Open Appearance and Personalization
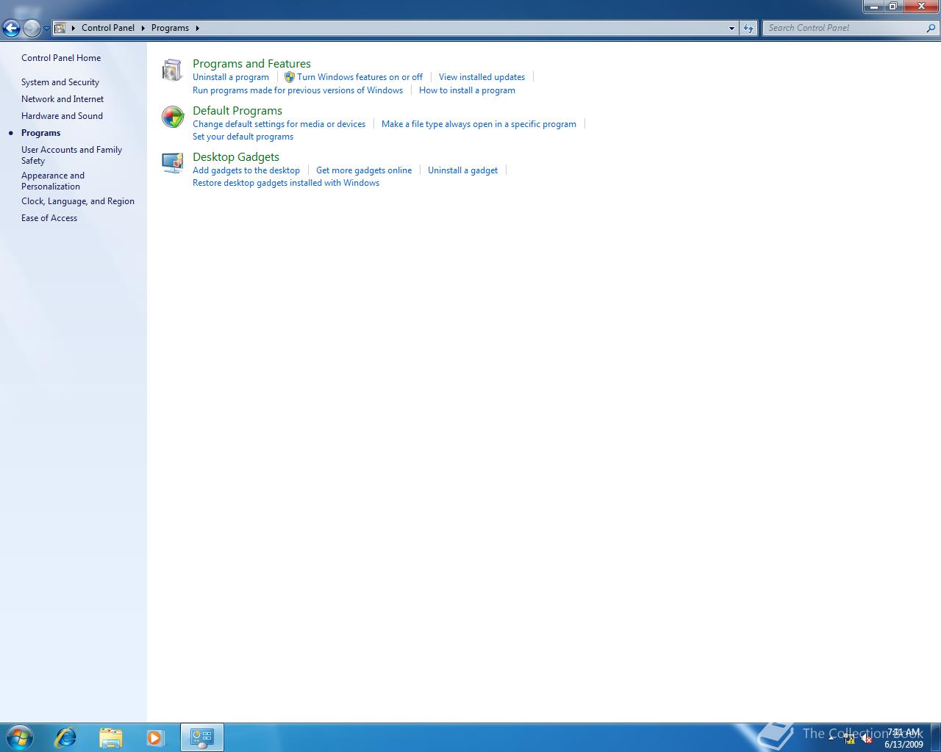This screenshot has height=752, width=941. [53, 181]
